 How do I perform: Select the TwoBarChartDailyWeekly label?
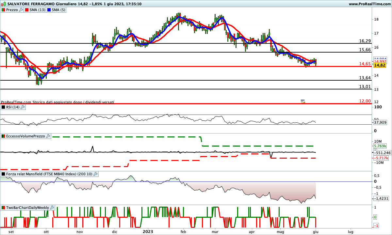click(x=27, y=208)
